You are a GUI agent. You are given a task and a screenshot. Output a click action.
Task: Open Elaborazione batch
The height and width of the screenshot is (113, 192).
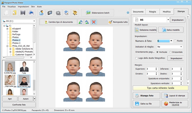pos(97,13)
